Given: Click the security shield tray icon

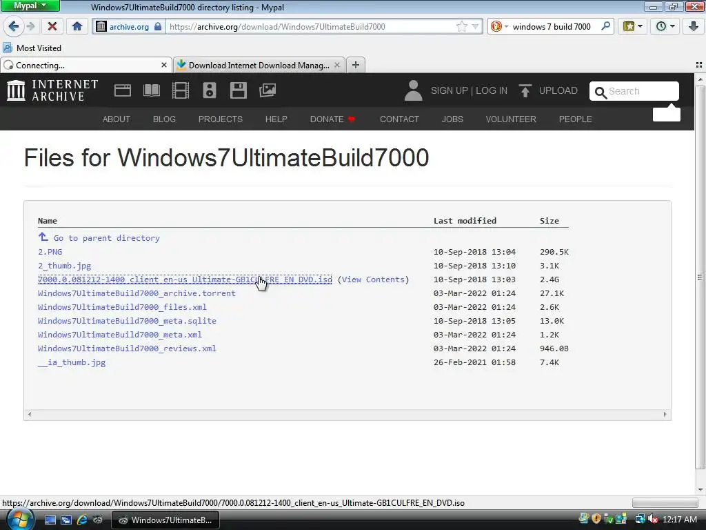Looking at the screenshot, I should point(596,519).
